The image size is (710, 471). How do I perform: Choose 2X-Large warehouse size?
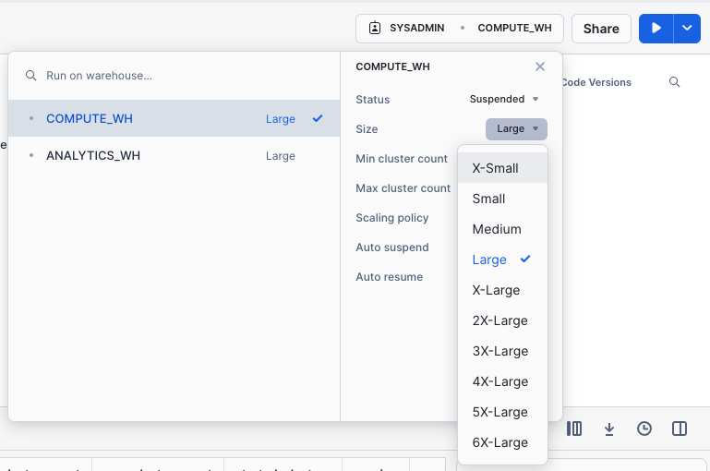pyautogui.click(x=502, y=320)
